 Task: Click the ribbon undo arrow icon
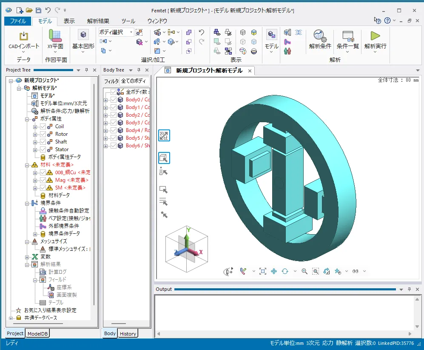tap(202, 32)
